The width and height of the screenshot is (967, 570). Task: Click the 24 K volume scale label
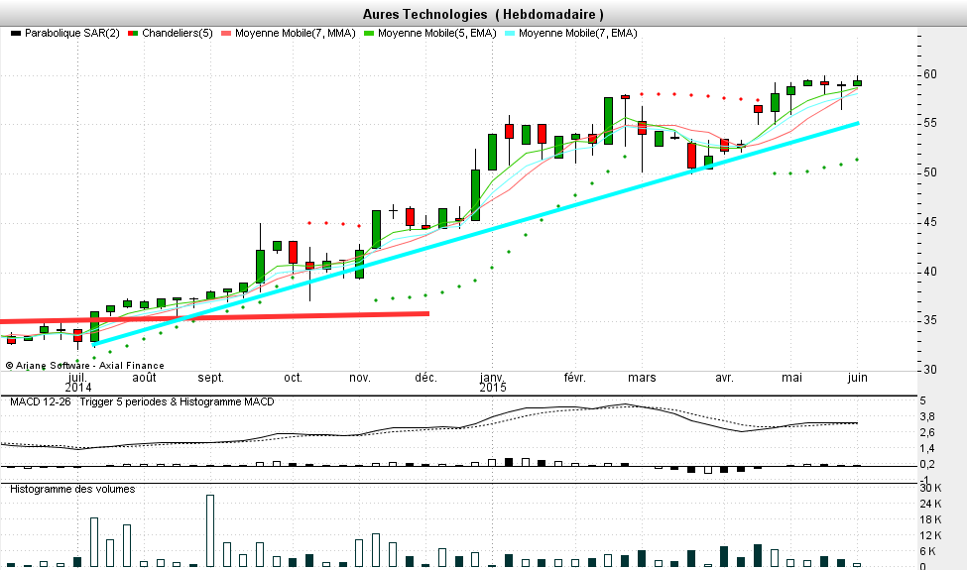point(930,504)
